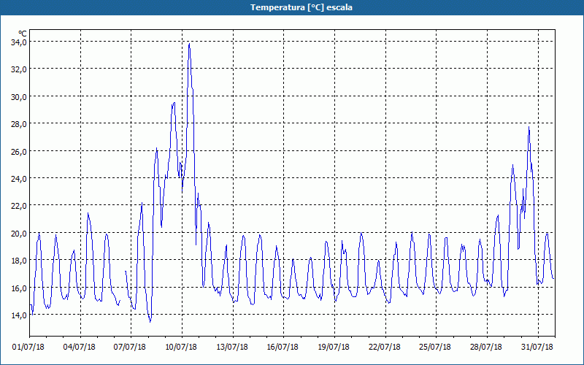Select the 18,0 axis value

click(x=18, y=261)
